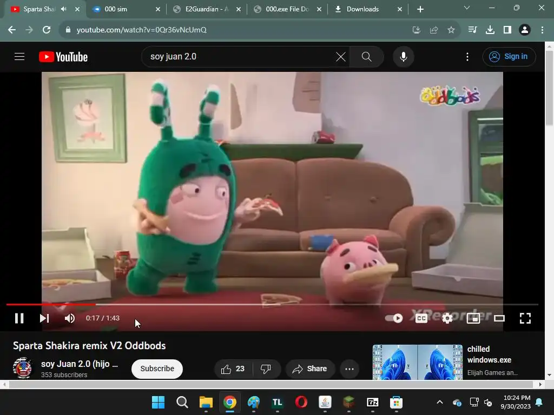554x415 pixels.
Task: Open YouTube hamburger guide menu
Action: pyautogui.click(x=19, y=56)
